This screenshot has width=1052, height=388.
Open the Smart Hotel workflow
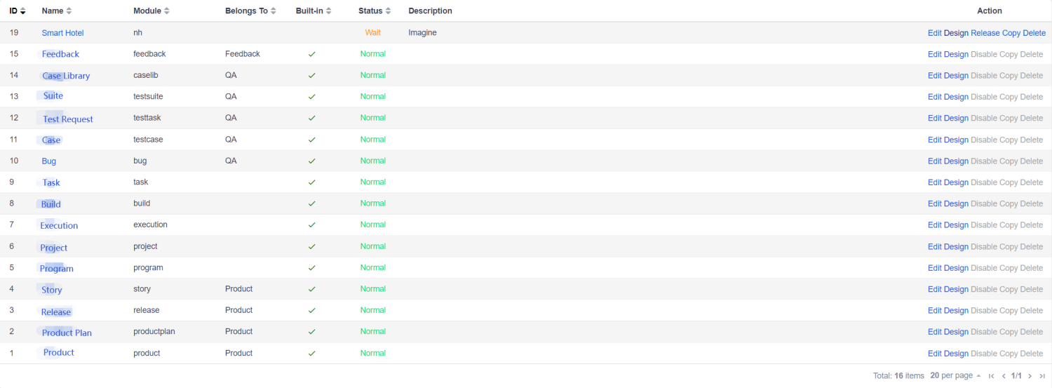click(x=62, y=33)
